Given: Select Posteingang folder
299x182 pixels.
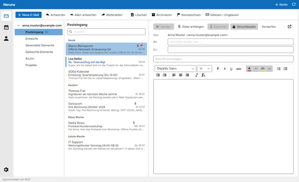Looking at the screenshot, I should (x=39, y=32).
